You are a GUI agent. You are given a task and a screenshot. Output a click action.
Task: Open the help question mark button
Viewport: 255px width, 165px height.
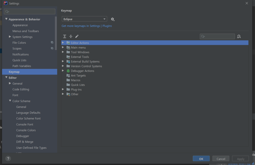8,158
